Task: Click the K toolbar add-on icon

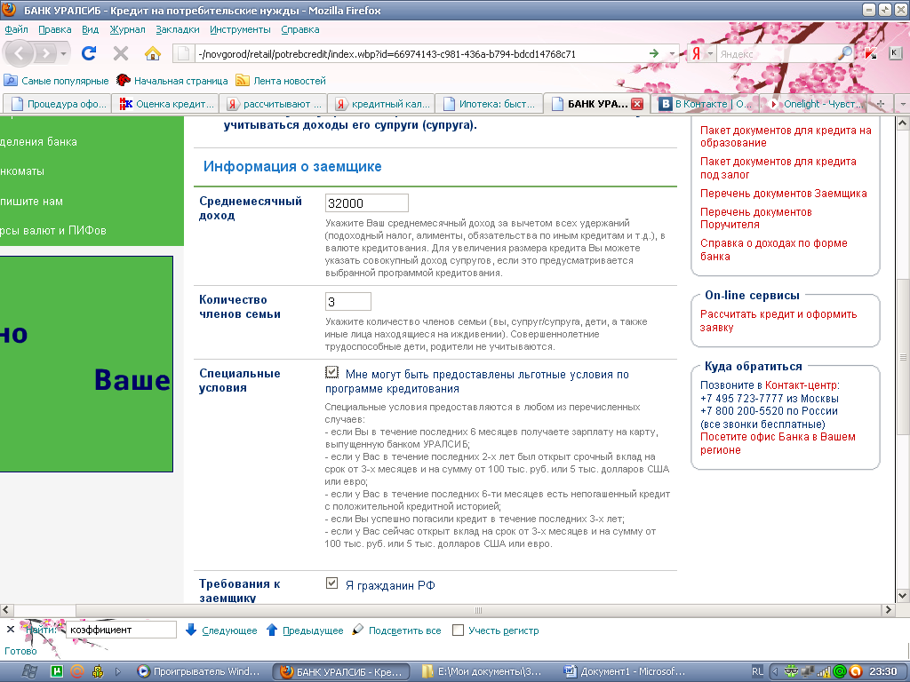Action: click(x=895, y=53)
